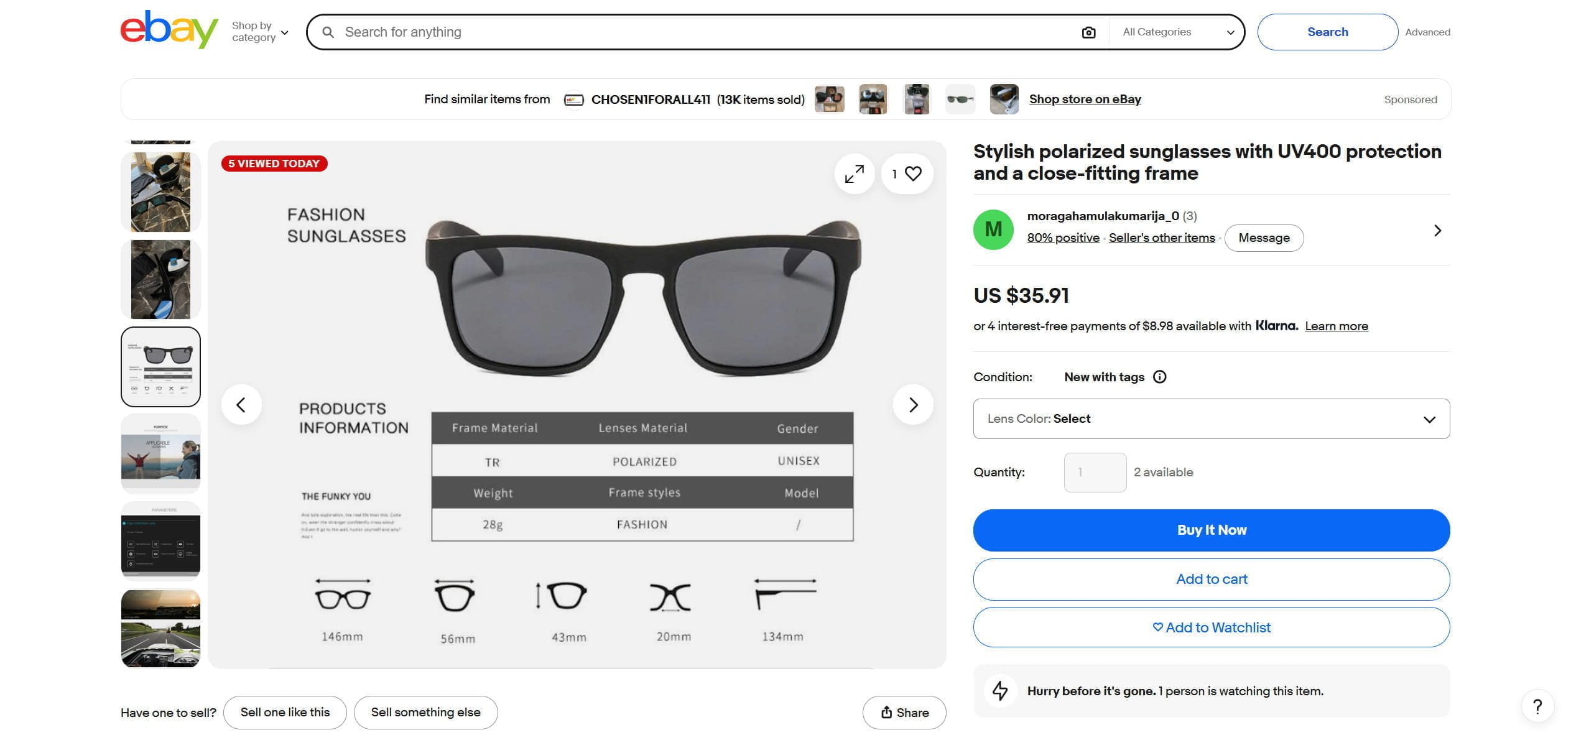Select thumbnail with blue lens sunglasses
This screenshot has height=735, width=1571.
point(160,279)
